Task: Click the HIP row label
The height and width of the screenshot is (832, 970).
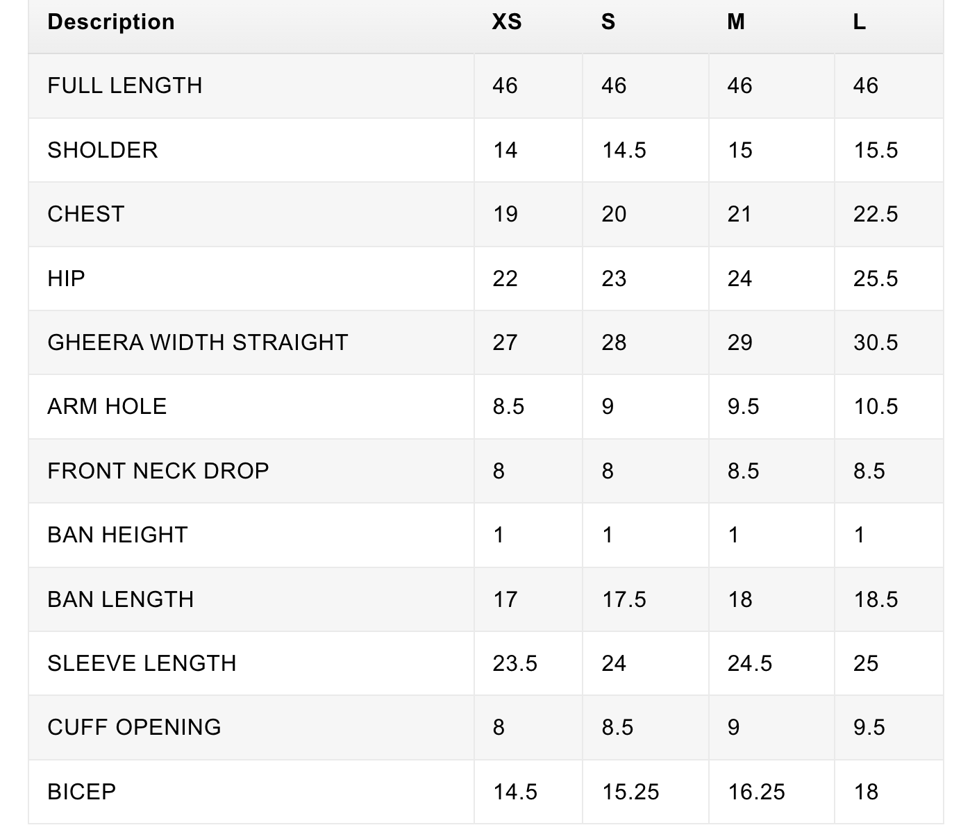Action: tap(66, 278)
